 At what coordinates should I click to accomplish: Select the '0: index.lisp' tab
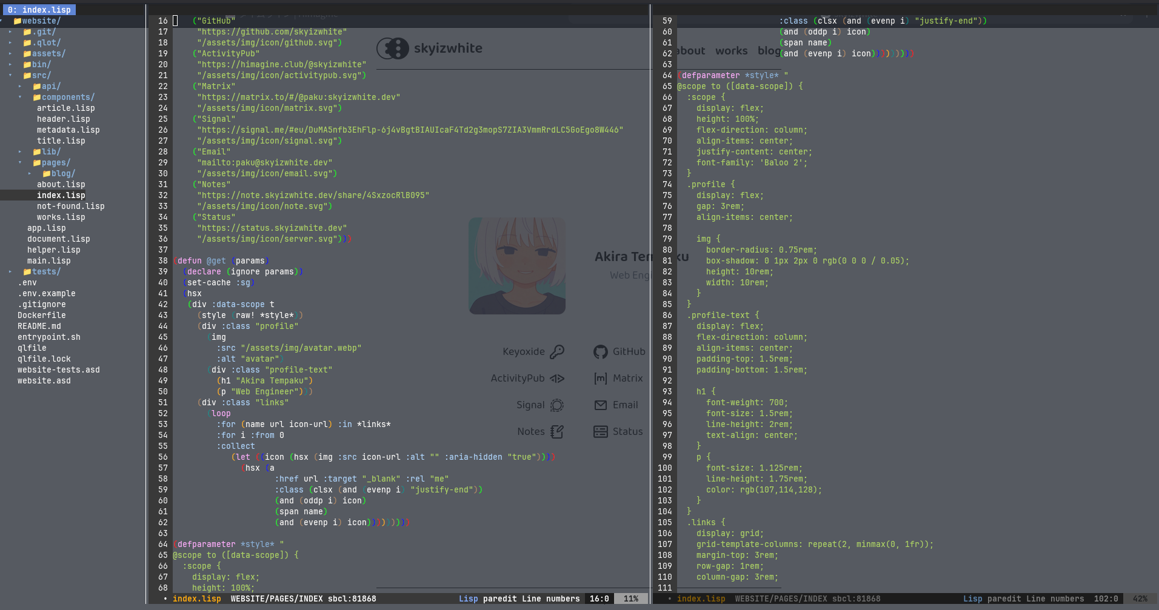pos(39,10)
